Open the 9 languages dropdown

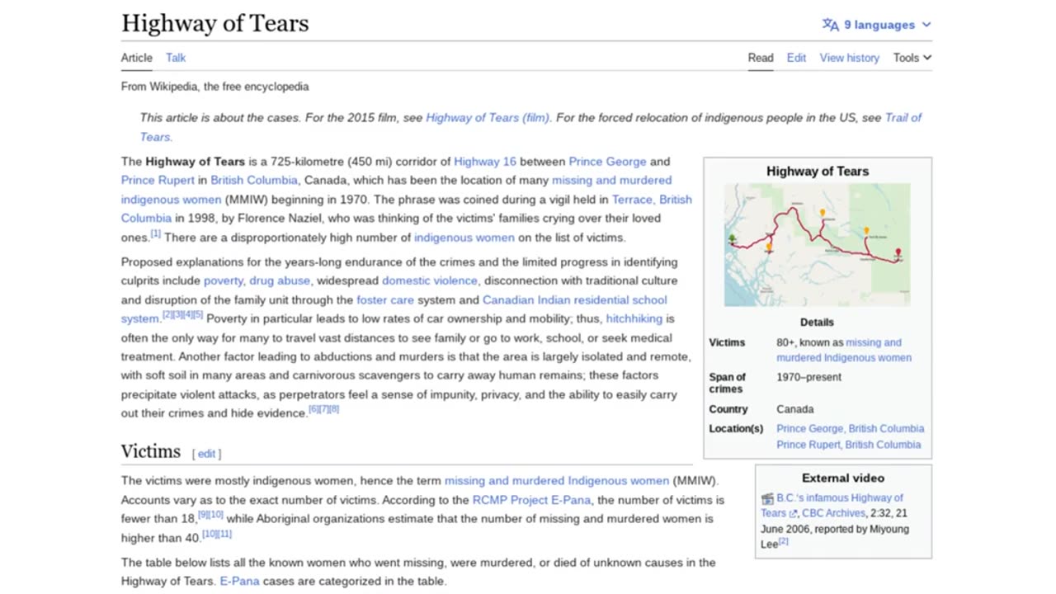(x=876, y=25)
